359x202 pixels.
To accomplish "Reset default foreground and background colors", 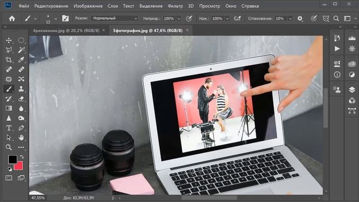I will coord(10,169).
